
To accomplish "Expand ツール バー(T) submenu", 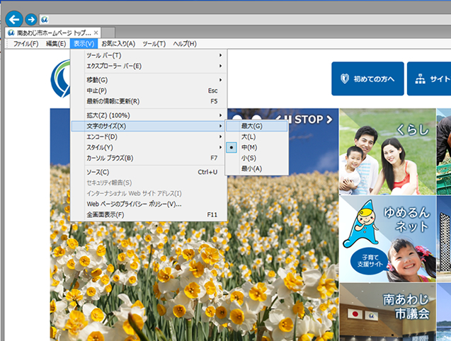I will click(149, 55).
